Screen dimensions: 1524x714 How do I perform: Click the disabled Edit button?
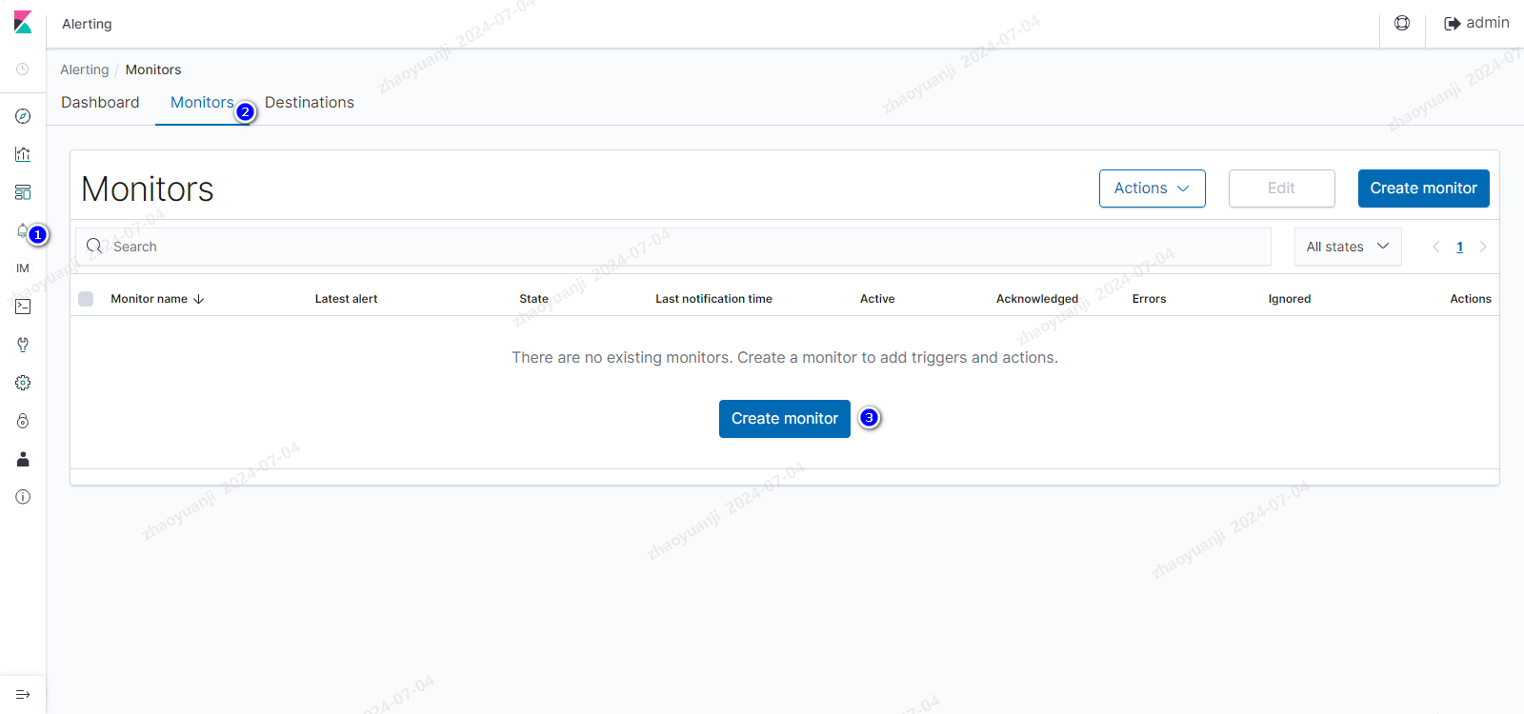[x=1282, y=188]
